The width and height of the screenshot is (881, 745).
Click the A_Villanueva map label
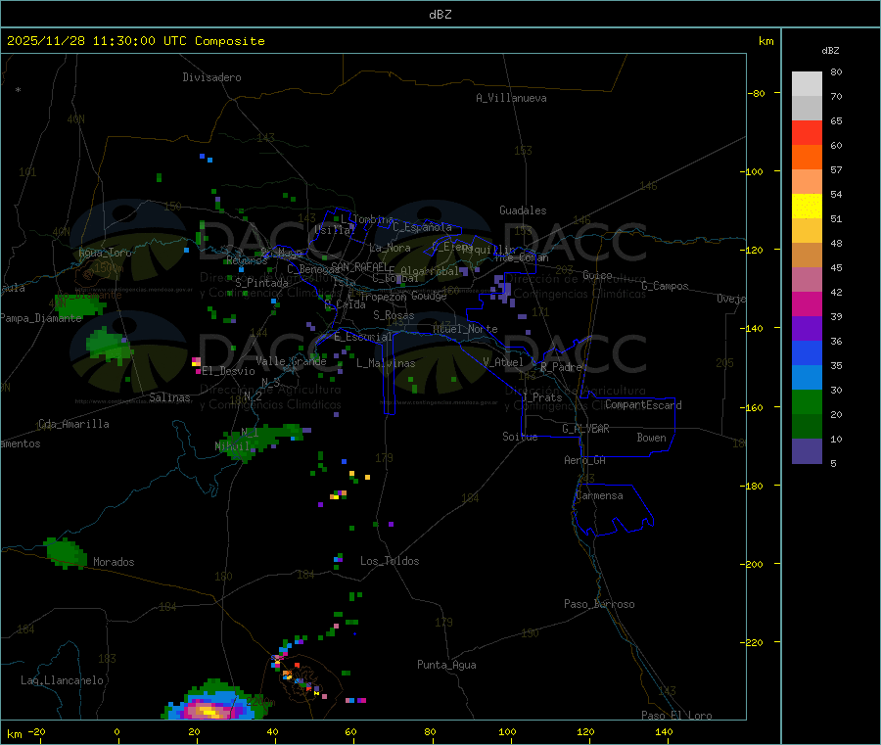pyautogui.click(x=511, y=98)
